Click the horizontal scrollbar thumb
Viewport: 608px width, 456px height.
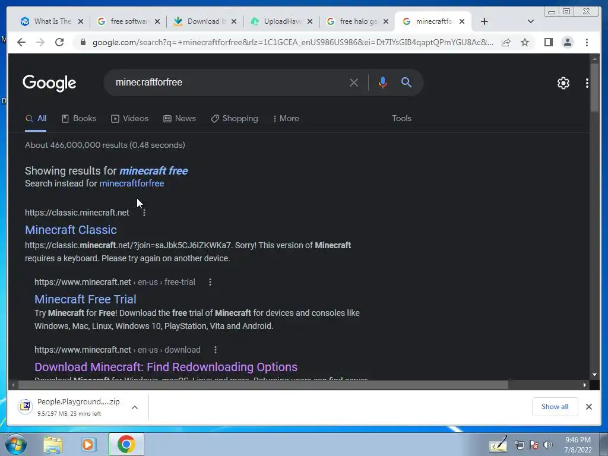[263, 385]
